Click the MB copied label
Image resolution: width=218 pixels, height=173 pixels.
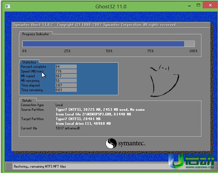click(28, 76)
